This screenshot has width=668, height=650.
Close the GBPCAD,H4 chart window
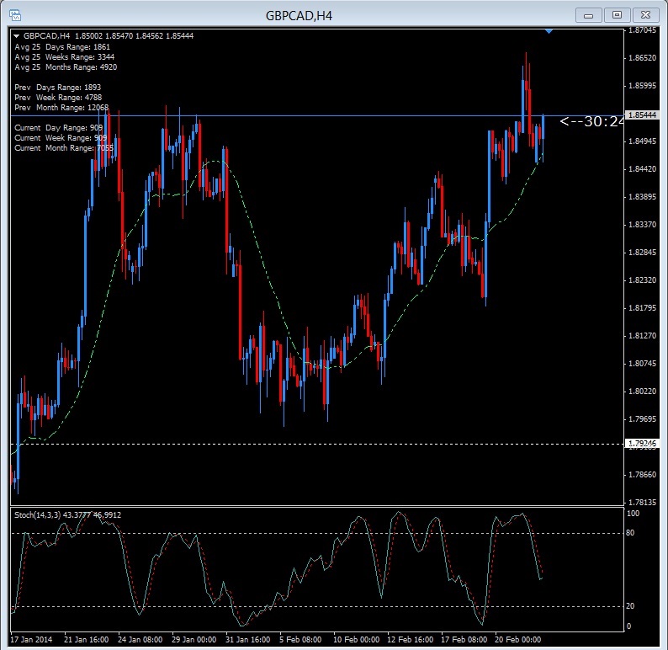645,14
